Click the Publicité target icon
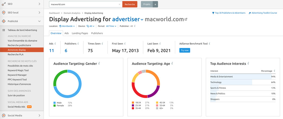The image size is (283, 119). [4, 21]
